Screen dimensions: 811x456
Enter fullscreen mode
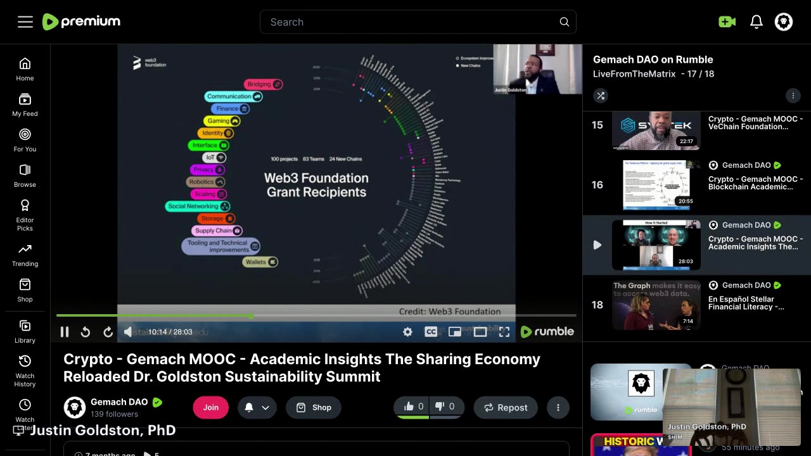(x=504, y=332)
